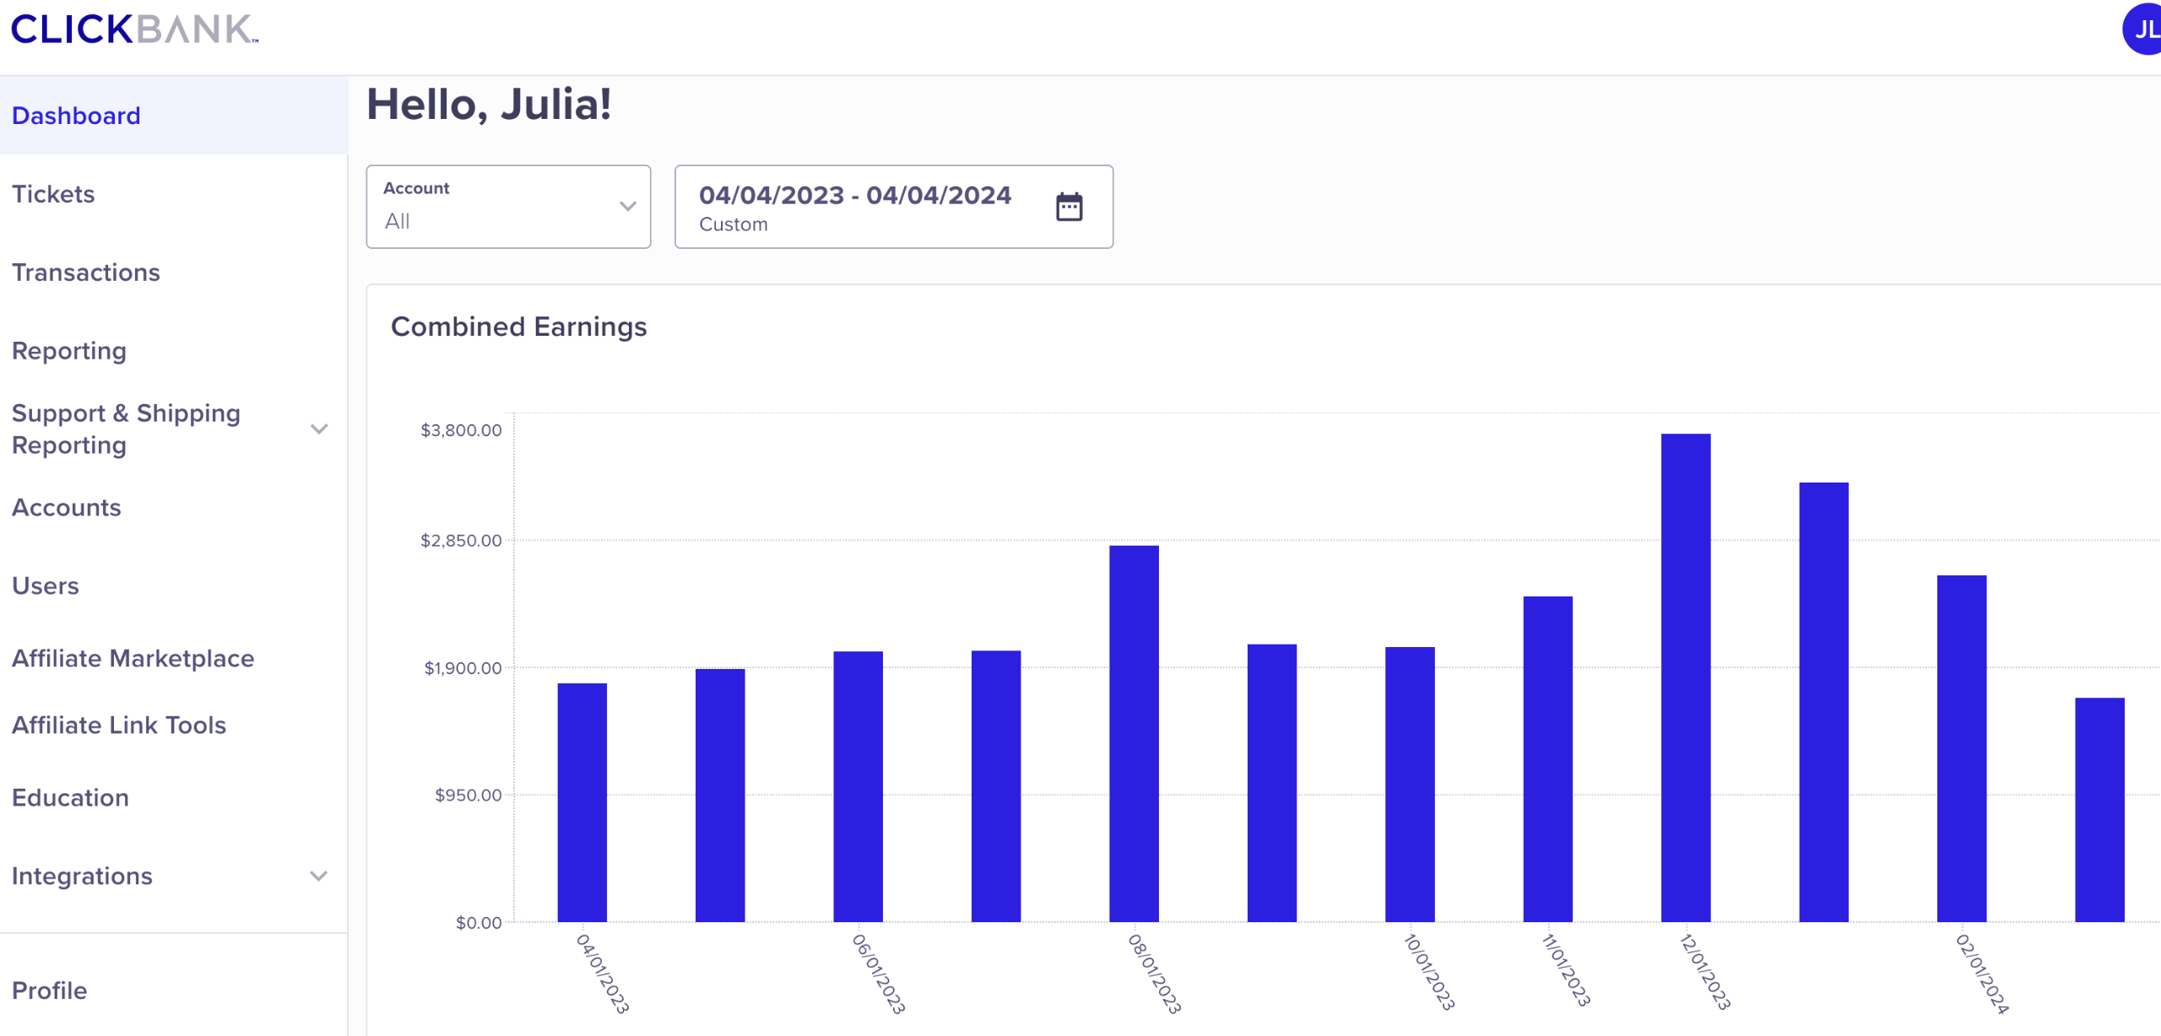Open the Account dropdown
2161x1036 pixels.
tap(508, 207)
